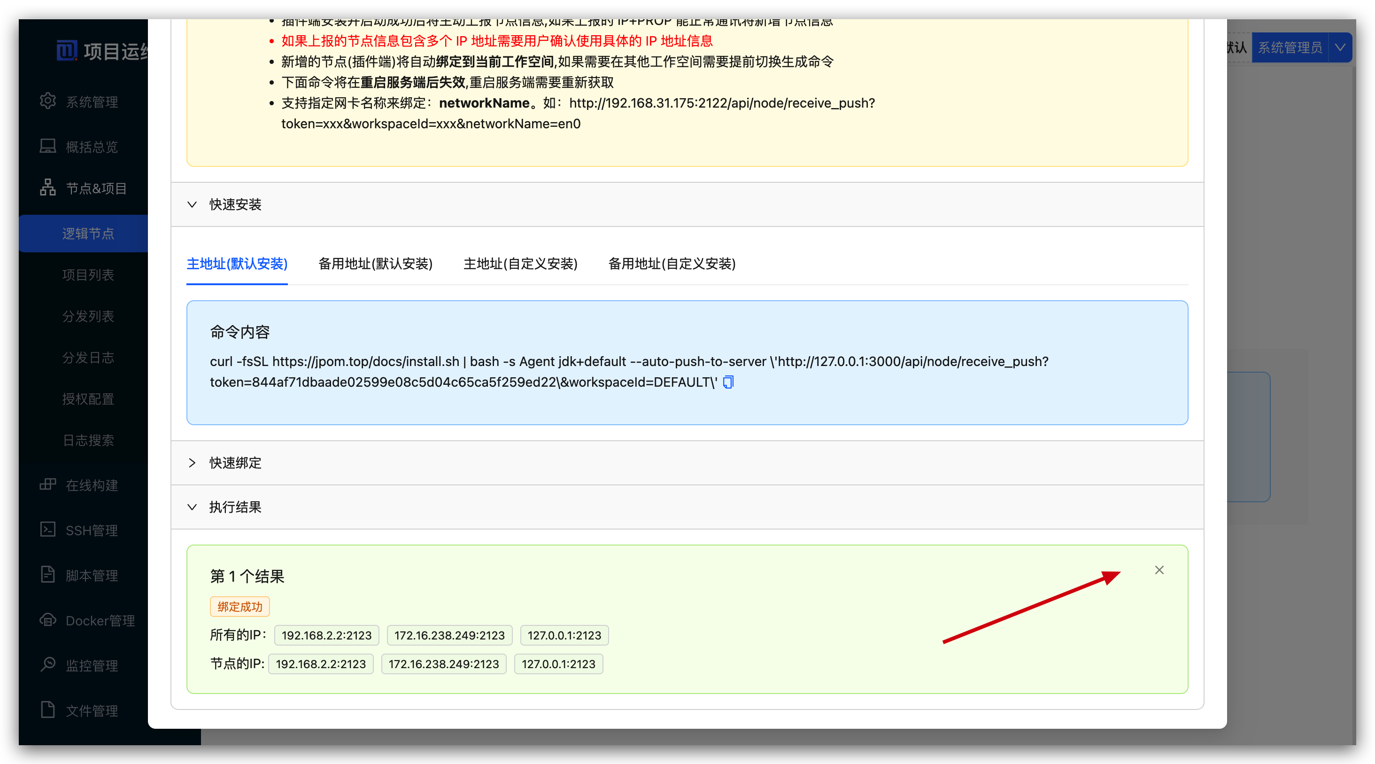Image resolution: width=1375 pixels, height=764 pixels.
Task: Click the 节点&项目 cluster icon
Action: pyautogui.click(x=47, y=187)
